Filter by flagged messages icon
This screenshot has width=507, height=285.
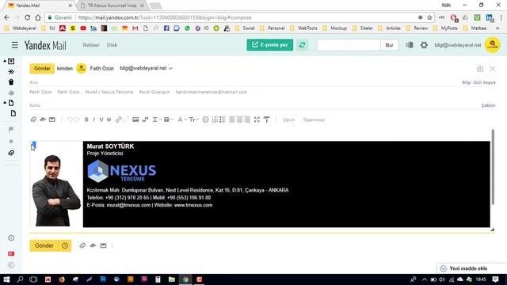point(11,130)
